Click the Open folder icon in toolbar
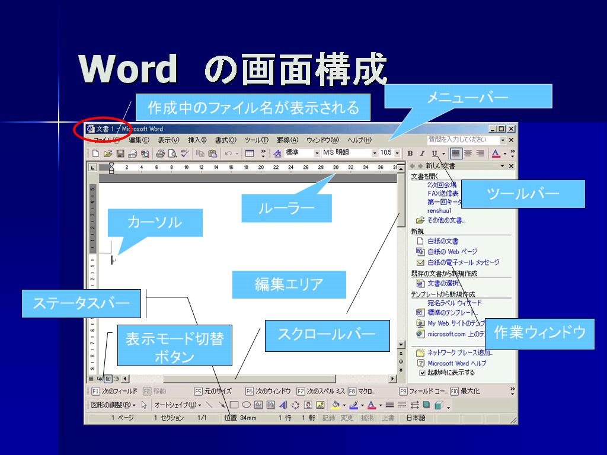The image size is (607, 455). (x=108, y=153)
